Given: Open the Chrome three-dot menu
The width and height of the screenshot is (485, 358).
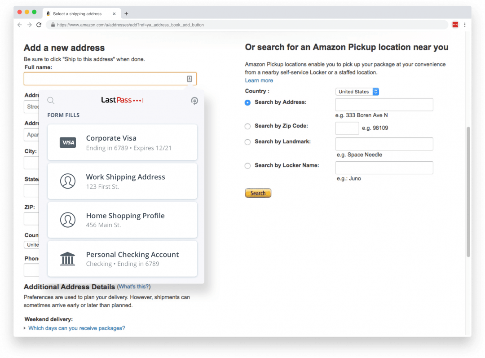Looking at the screenshot, I should click(x=465, y=25).
